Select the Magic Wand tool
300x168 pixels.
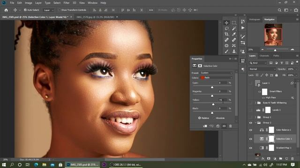pos(234,28)
